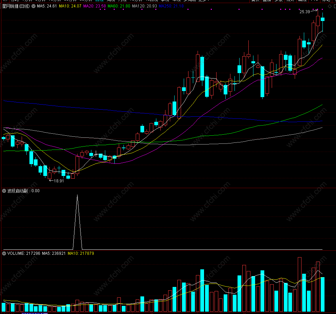Expand the 波段启动副 indicator menu arrow
336x314 pixels.
4,191
